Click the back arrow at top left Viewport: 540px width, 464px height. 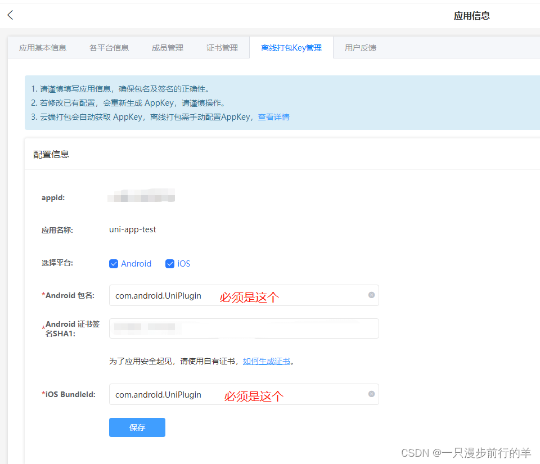tap(10, 15)
